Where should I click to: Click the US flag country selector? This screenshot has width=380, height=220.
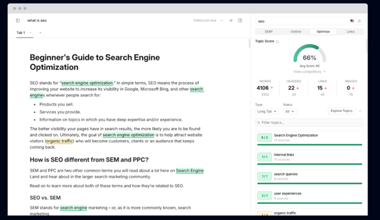click(x=352, y=21)
